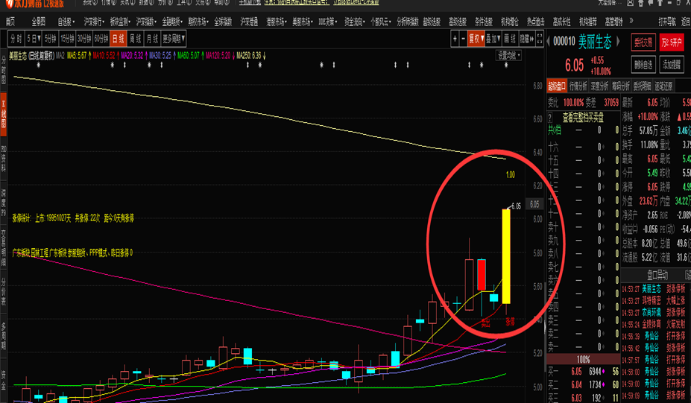691x403 pixels.
Task: Open 热点追击 in navigation bar
Action: click(535, 22)
